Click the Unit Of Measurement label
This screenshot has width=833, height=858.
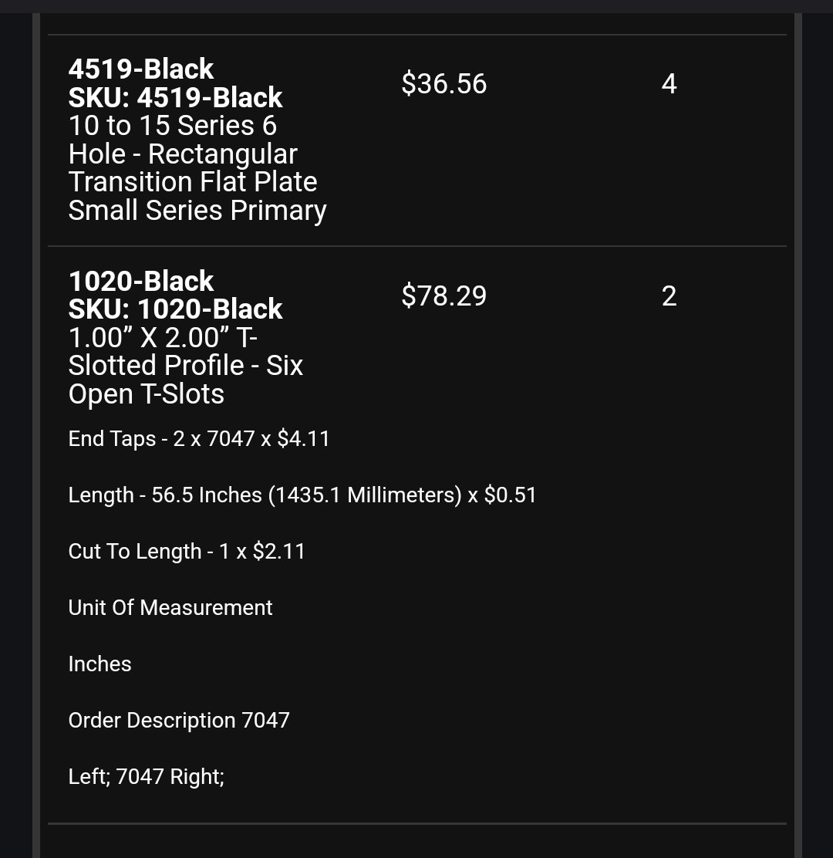pos(170,608)
